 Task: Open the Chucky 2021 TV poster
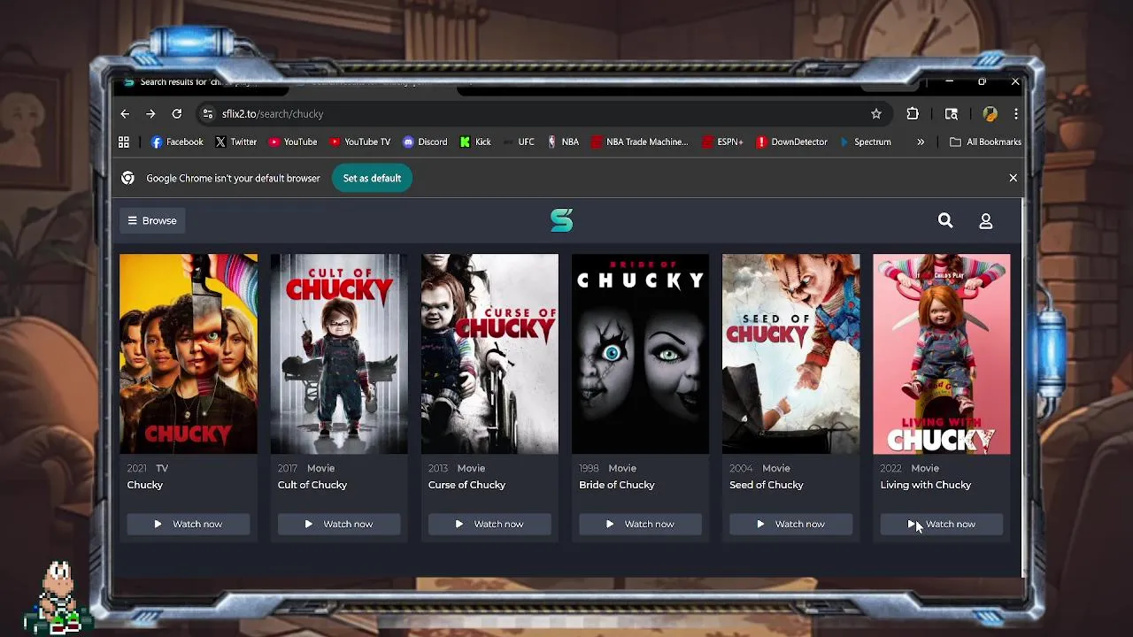[189, 354]
